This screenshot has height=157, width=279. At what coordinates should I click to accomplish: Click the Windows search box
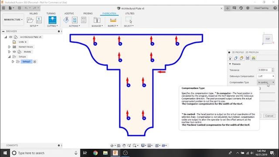tap(45, 153)
